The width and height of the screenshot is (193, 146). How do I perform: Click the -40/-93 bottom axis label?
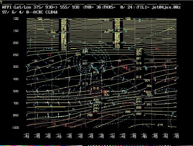48,135
